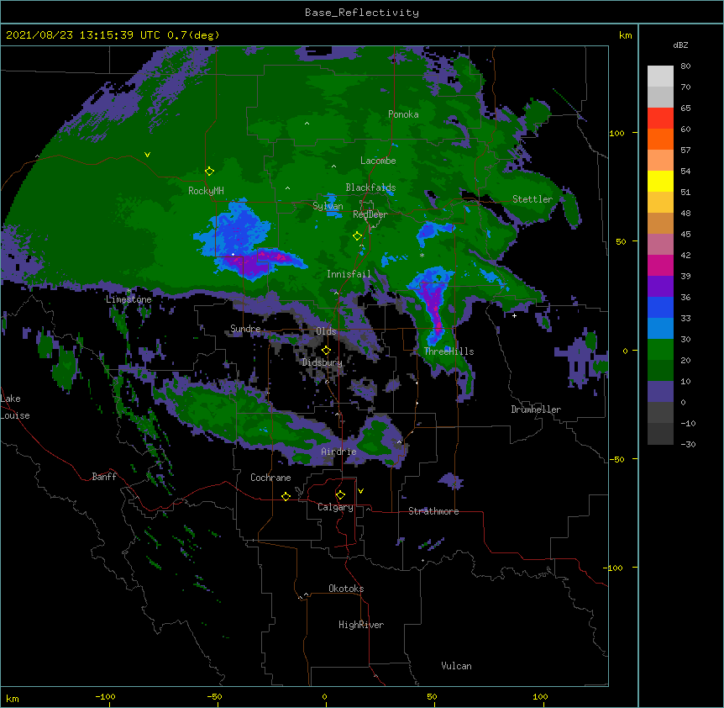Pick the blue 33-36 dBZ legend swatch
Screen dimensions: 724x708
pyautogui.click(x=660, y=307)
